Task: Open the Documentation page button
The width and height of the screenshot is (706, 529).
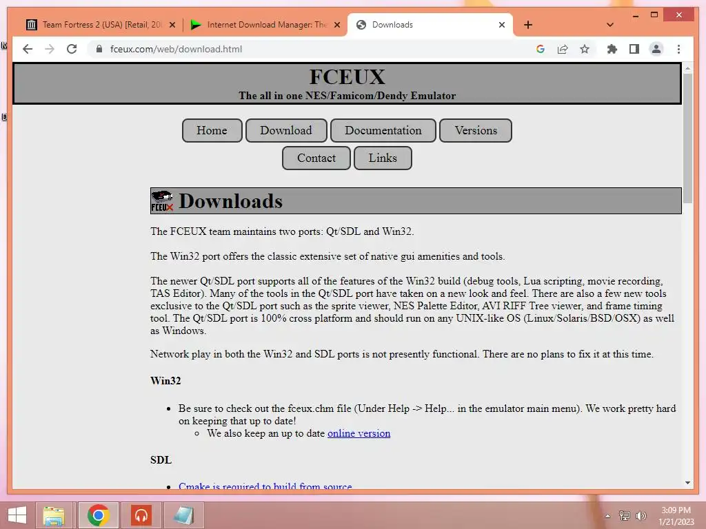Action: [383, 130]
